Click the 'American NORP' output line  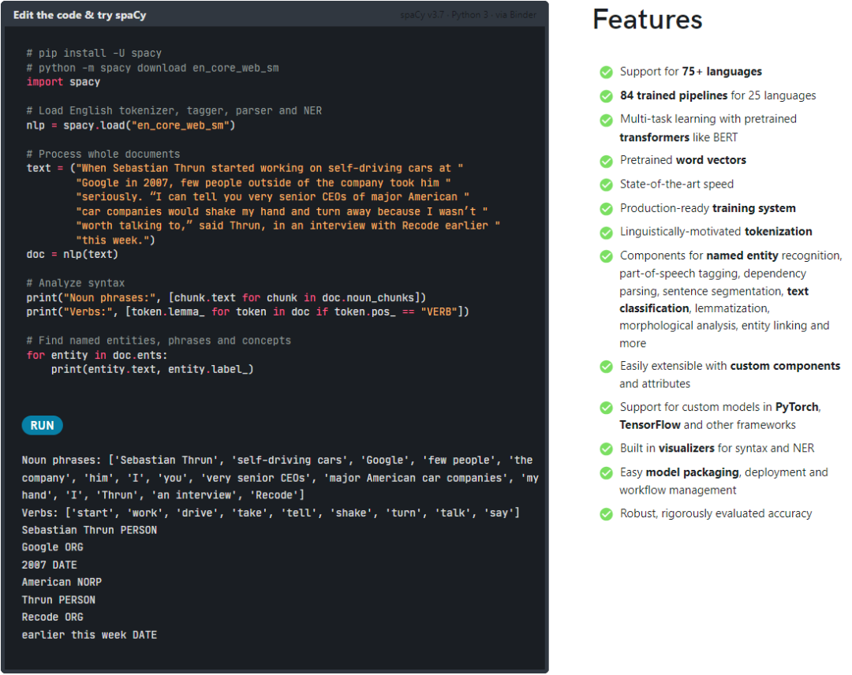tap(62, 582)
